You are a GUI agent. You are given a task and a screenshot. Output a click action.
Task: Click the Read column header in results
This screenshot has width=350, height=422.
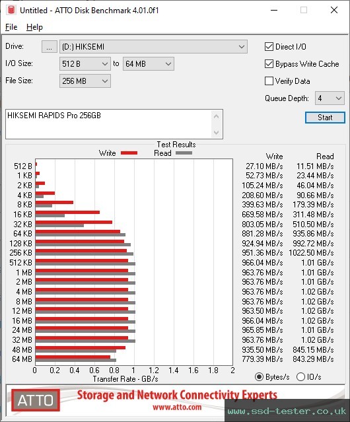click(x=325, y=157)
